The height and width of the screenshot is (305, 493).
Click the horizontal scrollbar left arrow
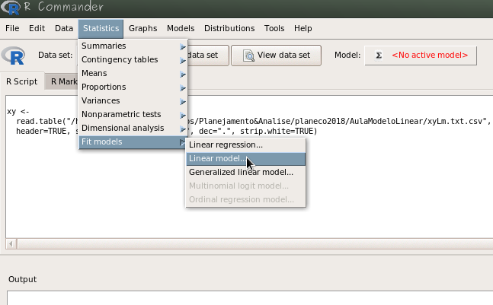(11, 243)
